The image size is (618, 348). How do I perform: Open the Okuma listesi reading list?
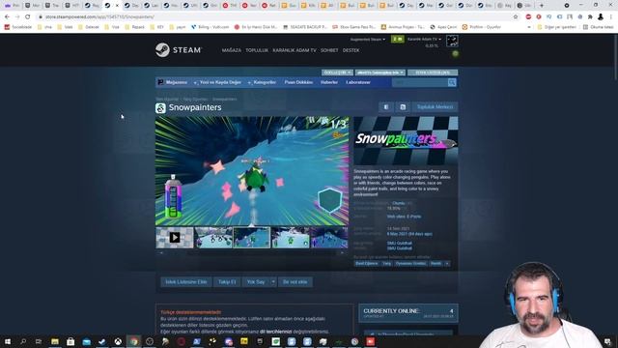tap(598, 27)
